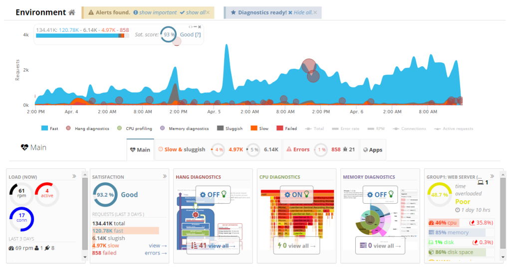Toggle Failed series in legend
511x267 pixels.
[x=286, y=129]
